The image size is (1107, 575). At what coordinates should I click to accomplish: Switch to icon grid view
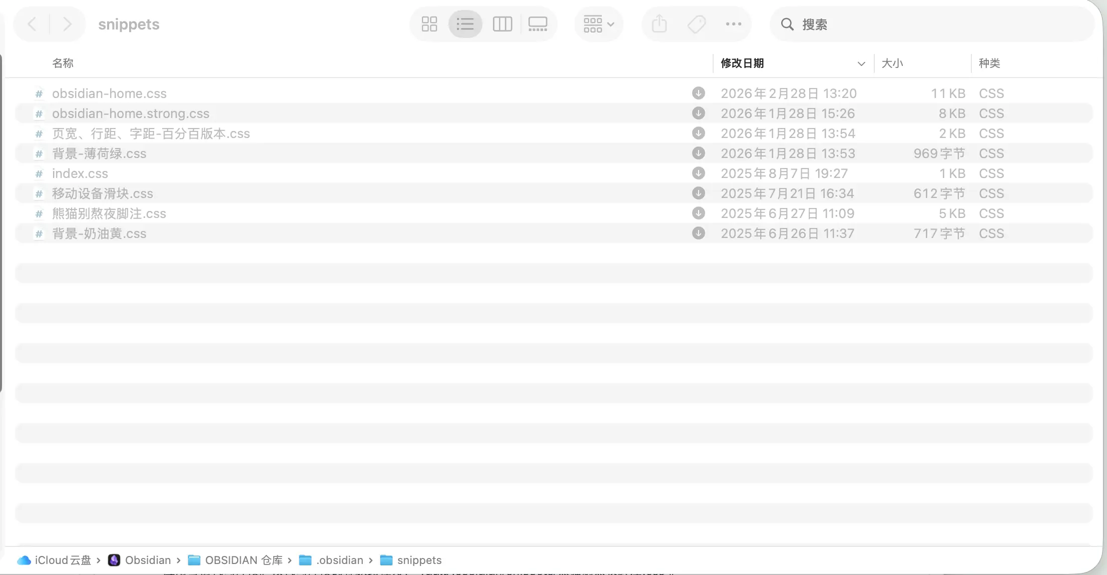(429, 24)
